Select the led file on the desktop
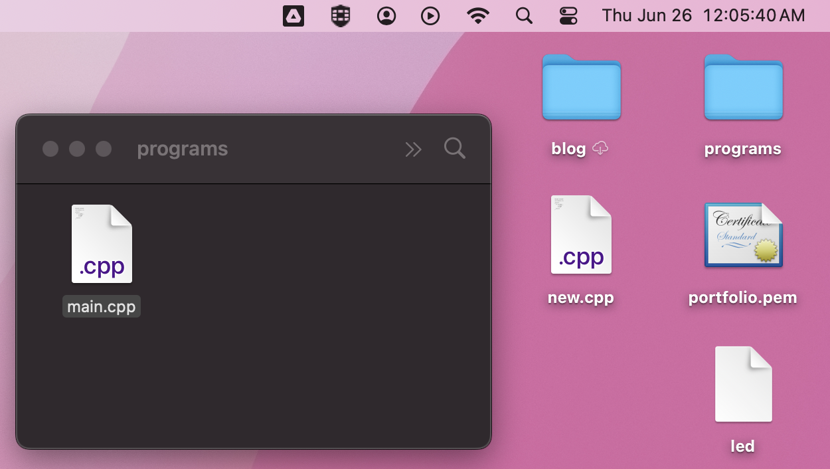 point(743,384)
